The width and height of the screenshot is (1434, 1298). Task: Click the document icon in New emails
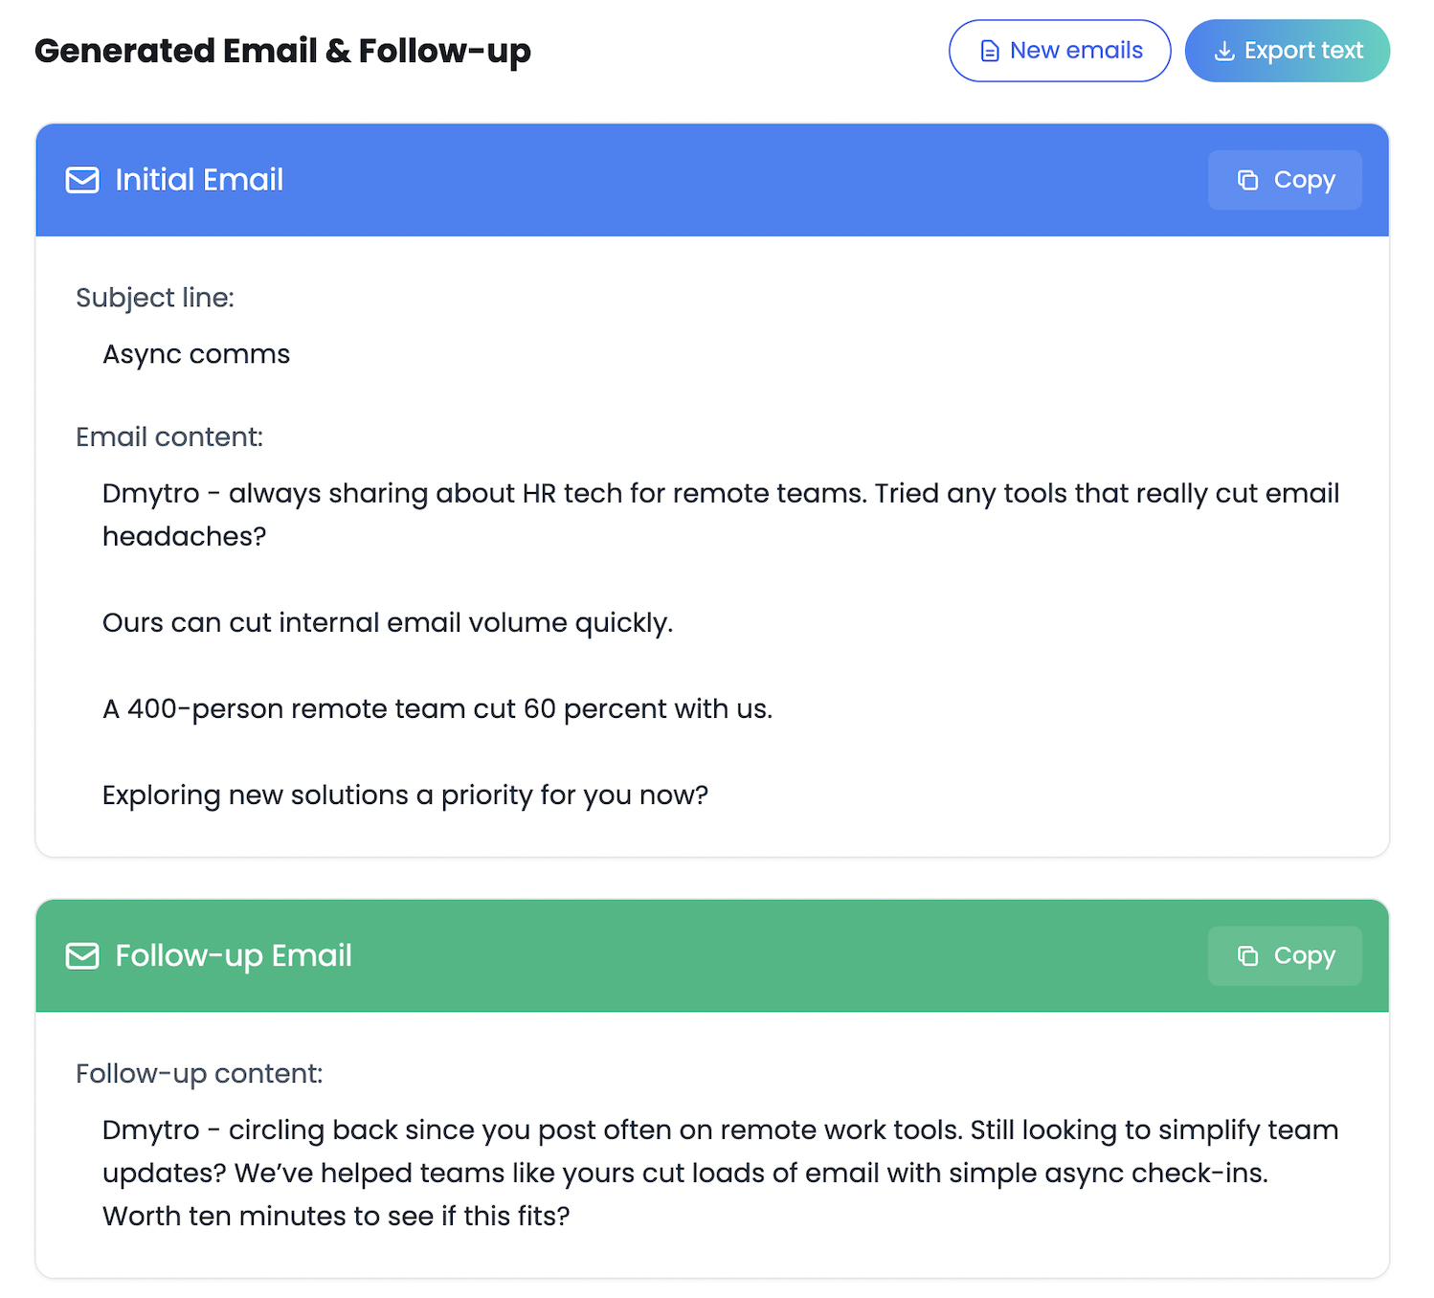click(990, 52)
